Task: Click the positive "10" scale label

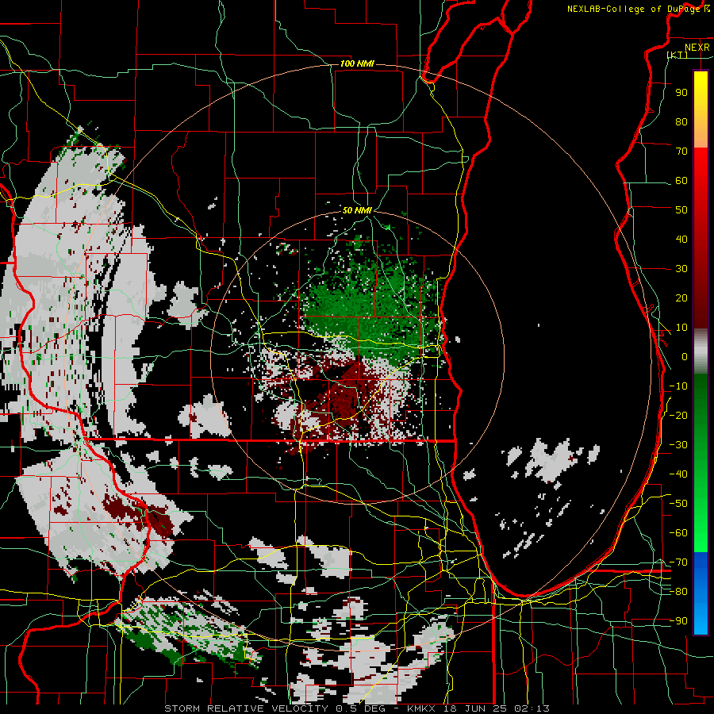Action: click(681, 328)
